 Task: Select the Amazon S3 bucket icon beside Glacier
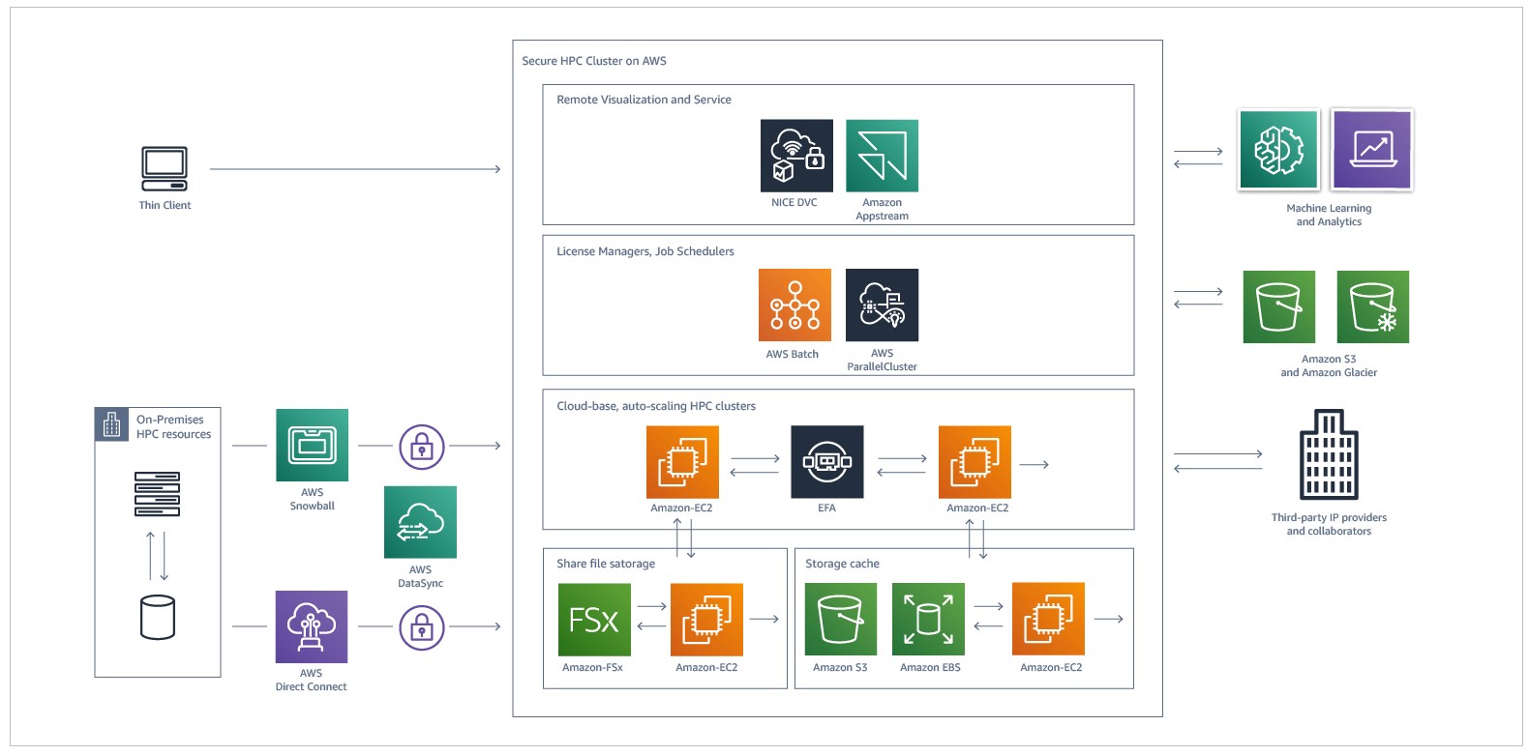pyautogui.click(x=1279, y=306)
